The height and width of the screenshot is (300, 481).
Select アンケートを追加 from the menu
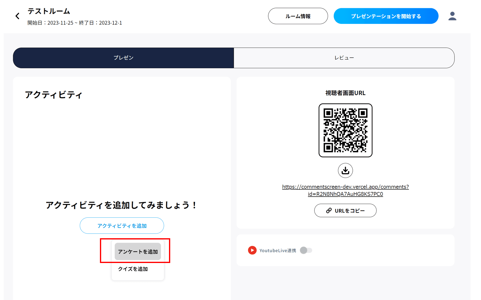138,252
